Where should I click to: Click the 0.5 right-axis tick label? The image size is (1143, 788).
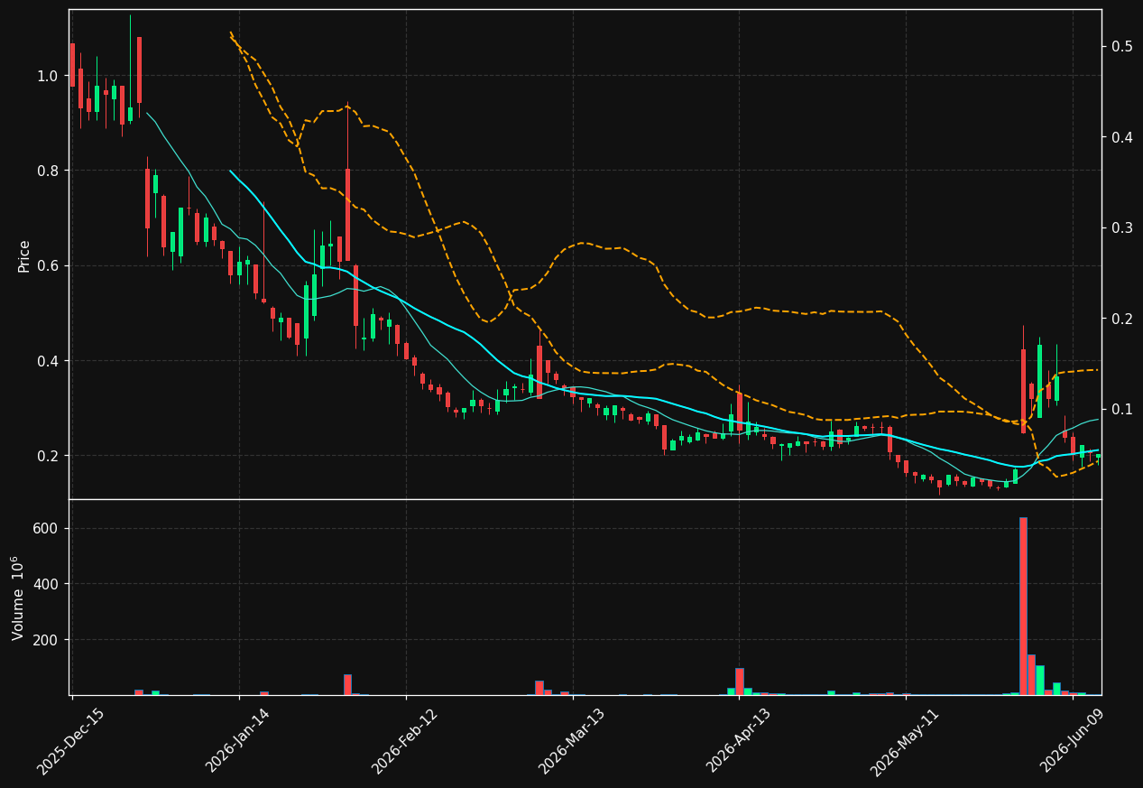[1121, 46]
